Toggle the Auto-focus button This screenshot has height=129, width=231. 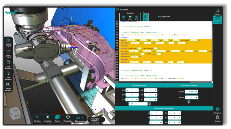[145, 17]
